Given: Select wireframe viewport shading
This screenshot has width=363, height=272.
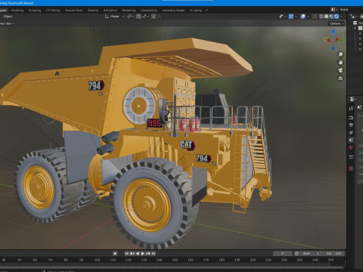Looking at the screenshot, I should [321, 17].
